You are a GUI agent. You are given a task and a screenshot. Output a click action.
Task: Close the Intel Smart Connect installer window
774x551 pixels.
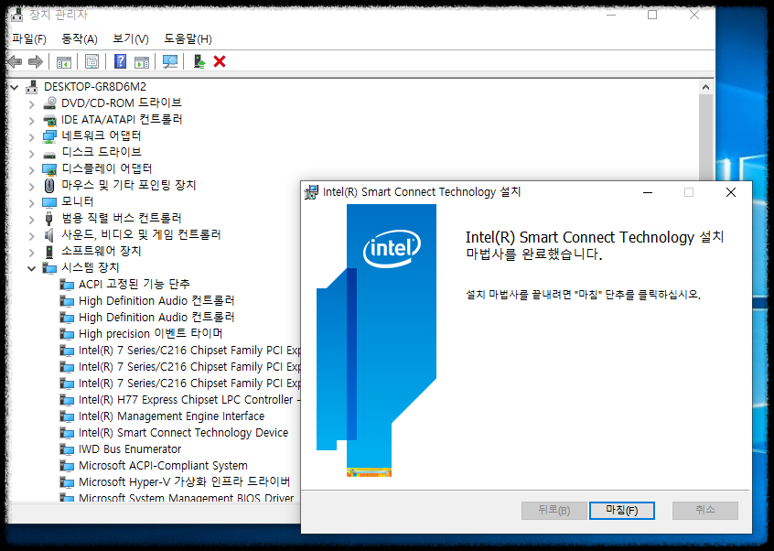[x=731, y=192]
